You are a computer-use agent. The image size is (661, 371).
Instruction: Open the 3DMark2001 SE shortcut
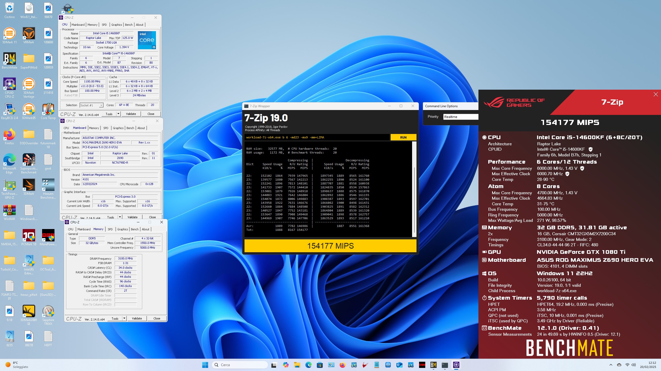29,315
